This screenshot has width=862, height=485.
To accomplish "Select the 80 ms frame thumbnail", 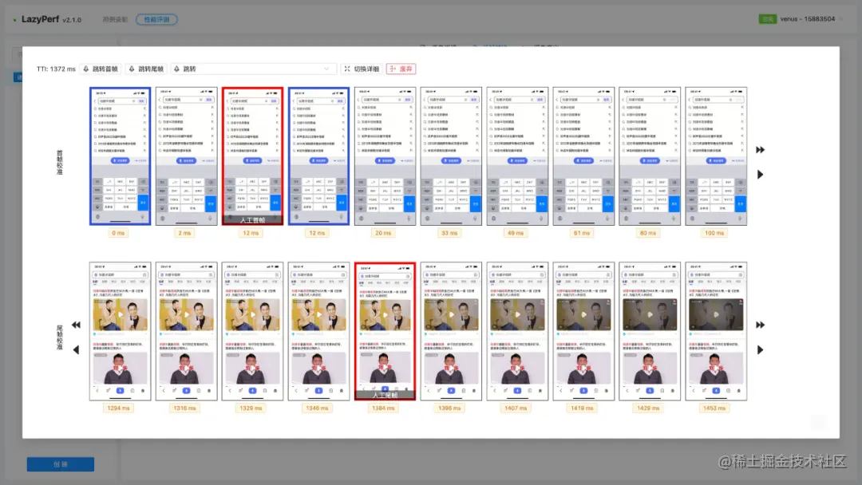I will [649, 156].
